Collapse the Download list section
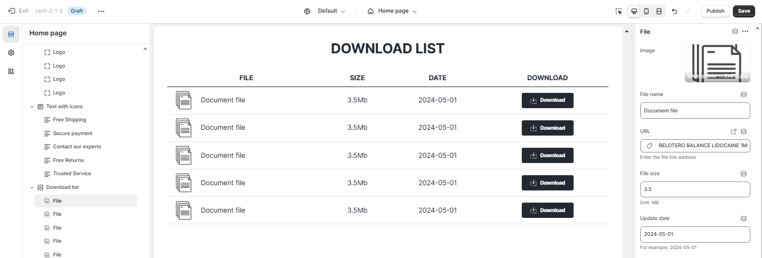This screenshot has width=762, height=258. tap(32, 187)
